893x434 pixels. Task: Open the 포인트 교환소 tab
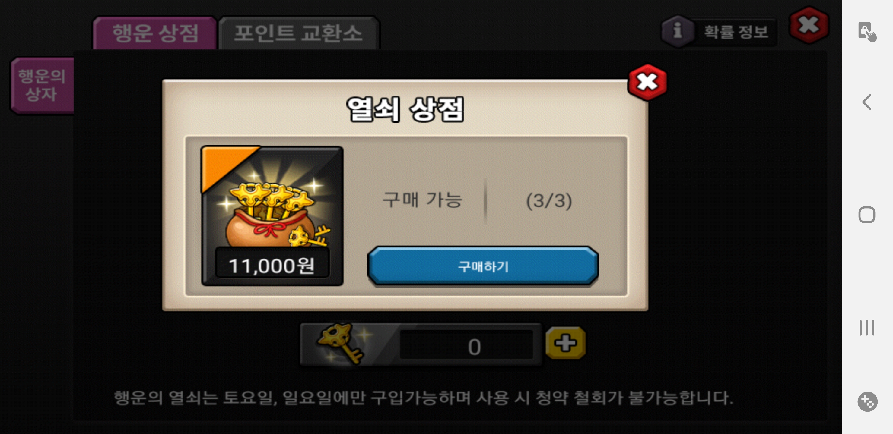tap(299, 33)
